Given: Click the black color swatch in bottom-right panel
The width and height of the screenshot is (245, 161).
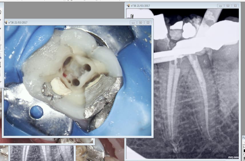Looking at the screenshot, I should coord(244,150).
